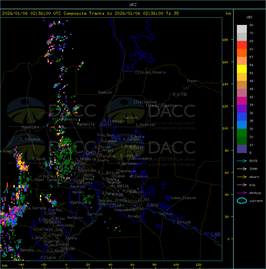Viewport: 266px width, 269px height.
Task: Click the 'MENDOZA' map label
Action: pyautogui.click(x=78, y=163)
